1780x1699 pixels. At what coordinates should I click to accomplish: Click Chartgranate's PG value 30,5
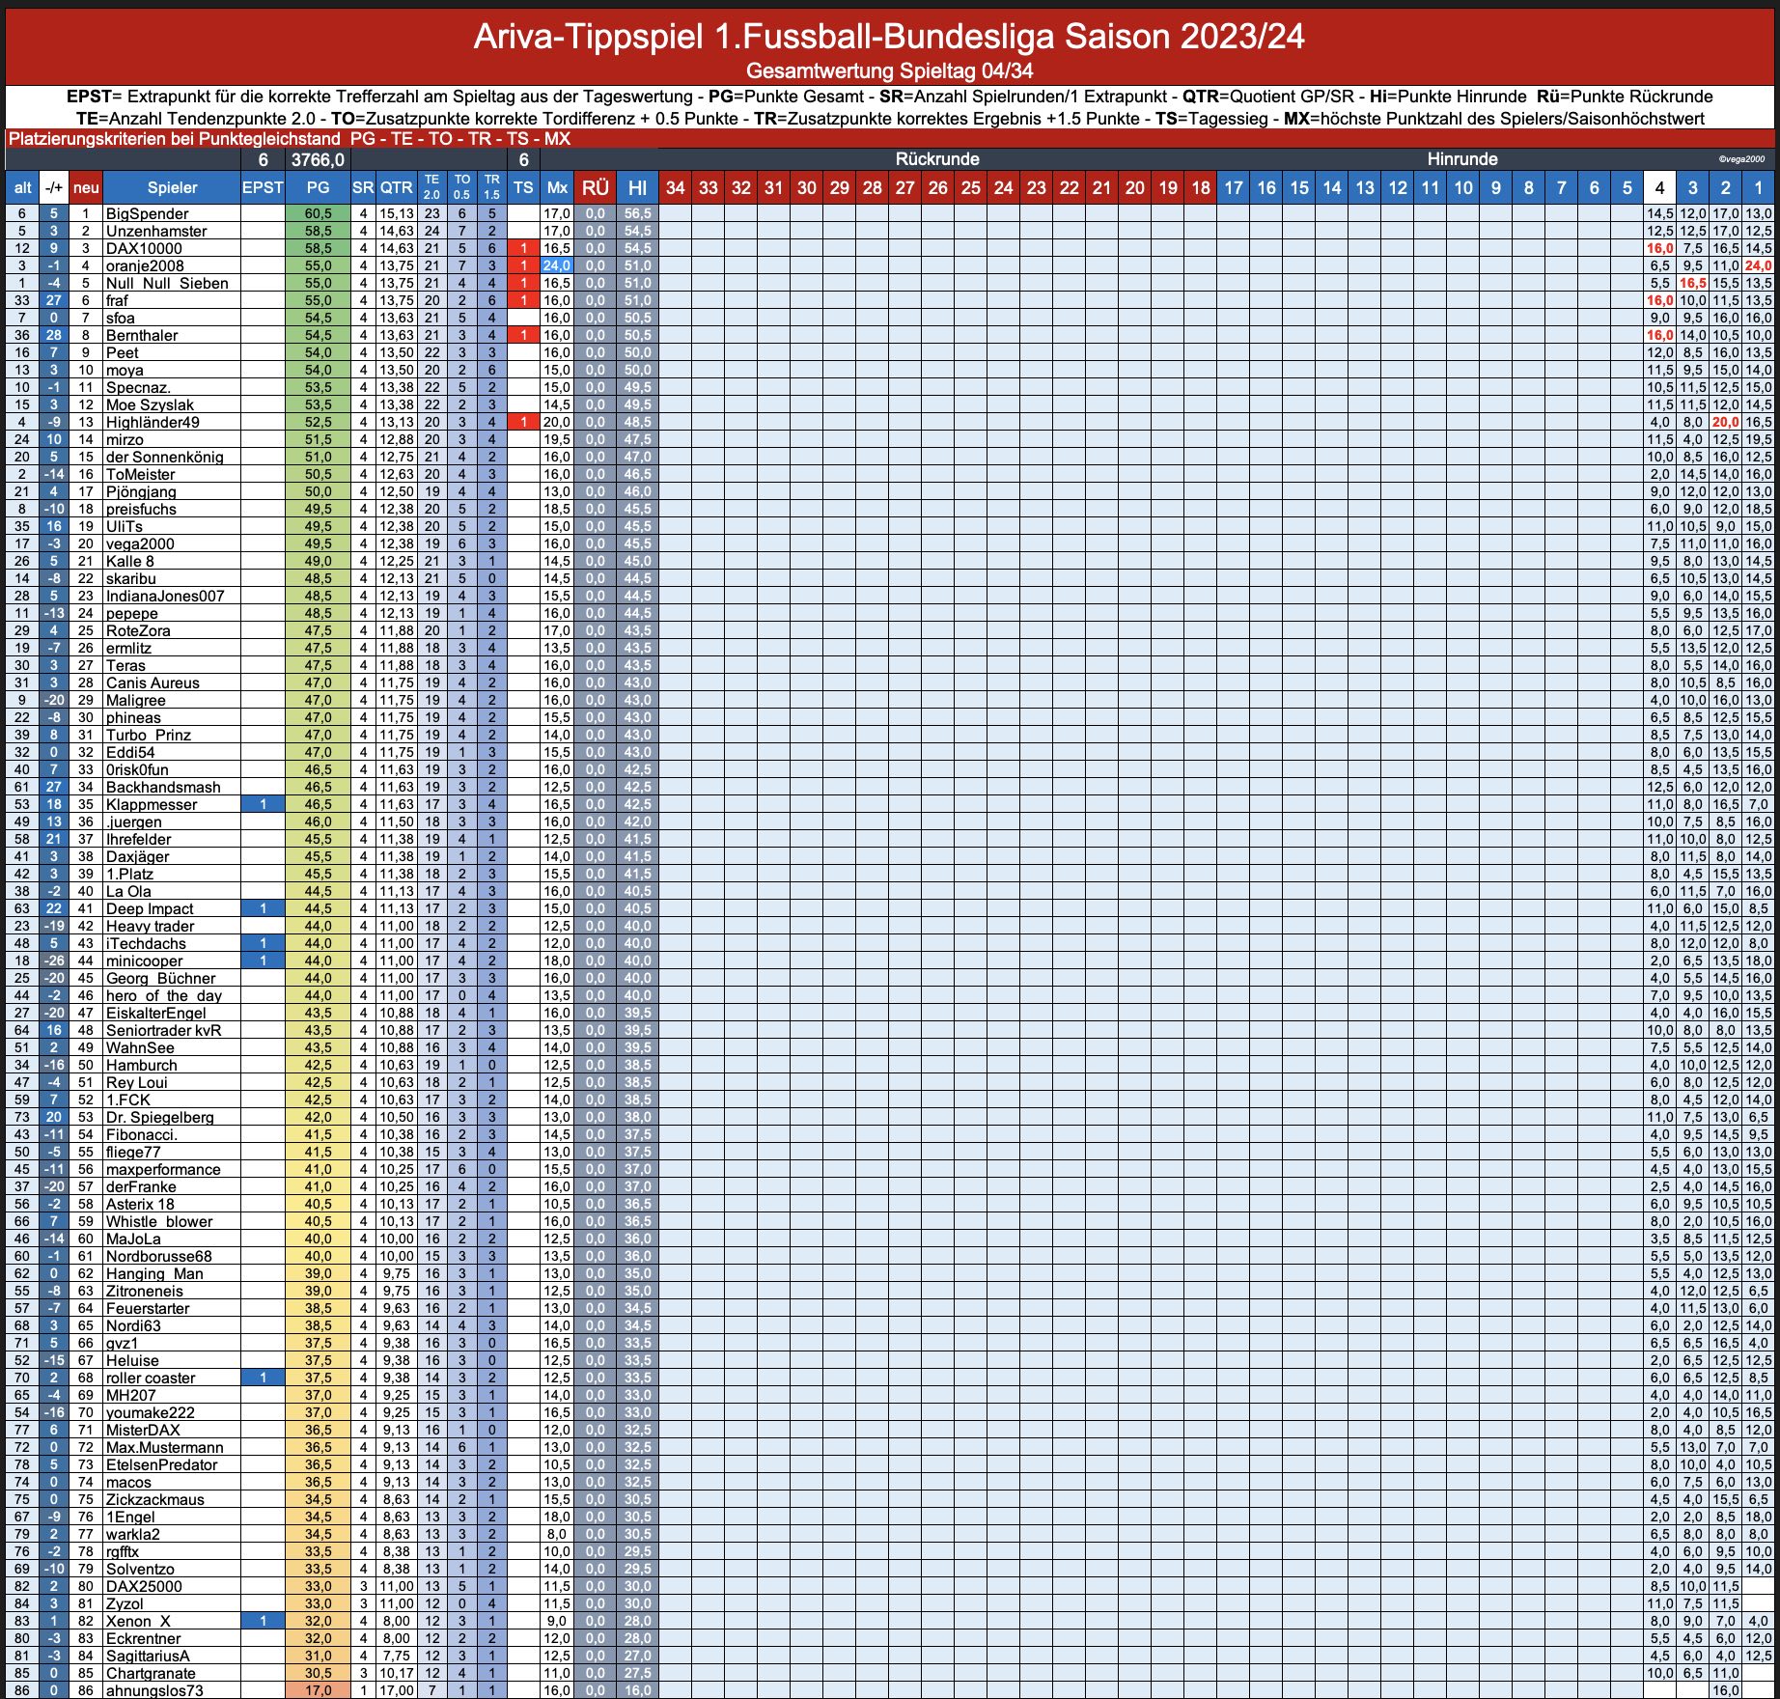click(x=318, y=1673)
